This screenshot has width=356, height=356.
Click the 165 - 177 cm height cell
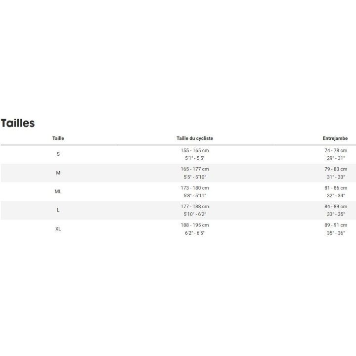pyautogui.click(x=194, y=169)
